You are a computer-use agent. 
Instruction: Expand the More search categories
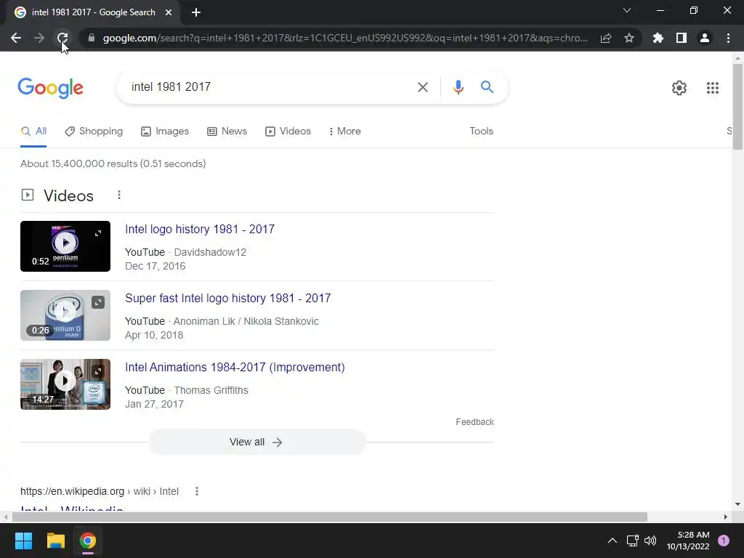(345, 132)
